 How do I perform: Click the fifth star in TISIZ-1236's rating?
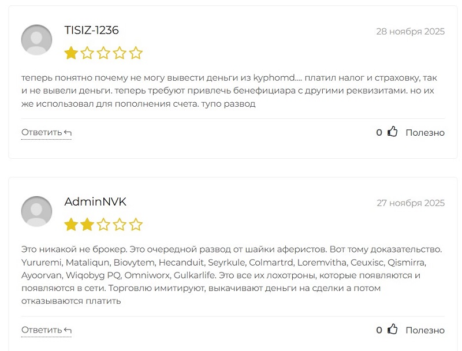coord(136,54)
